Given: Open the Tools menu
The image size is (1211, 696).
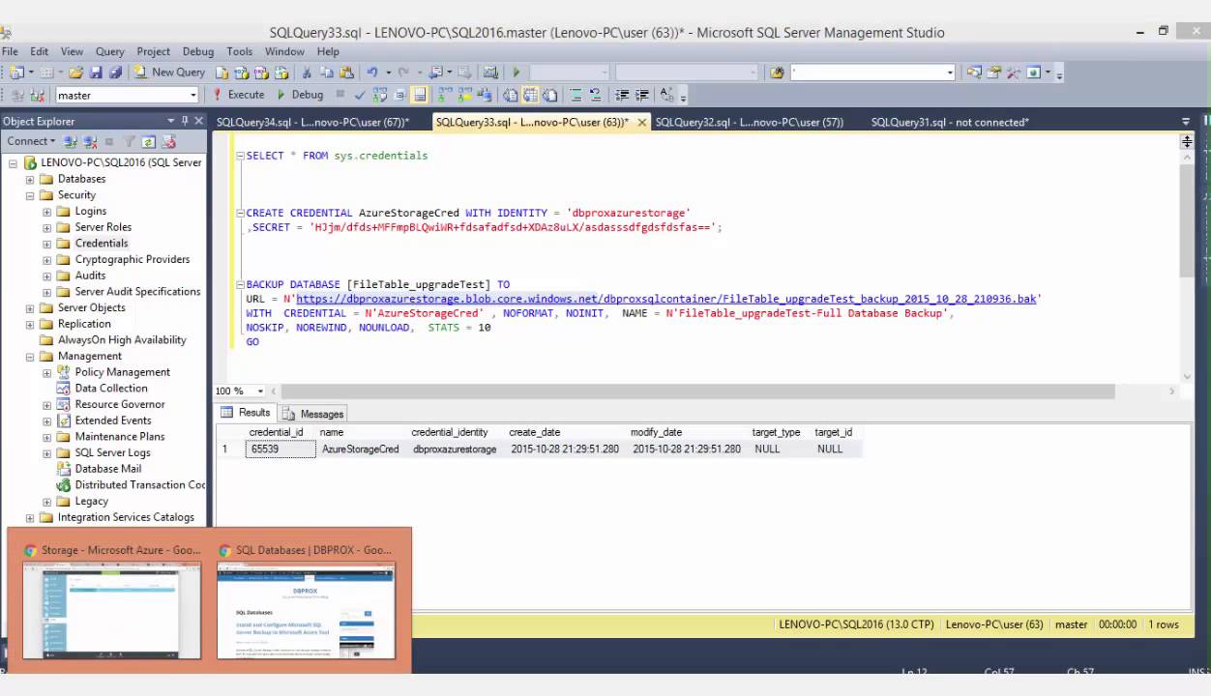Looking at the screenshot, I should tap(240, 51).
